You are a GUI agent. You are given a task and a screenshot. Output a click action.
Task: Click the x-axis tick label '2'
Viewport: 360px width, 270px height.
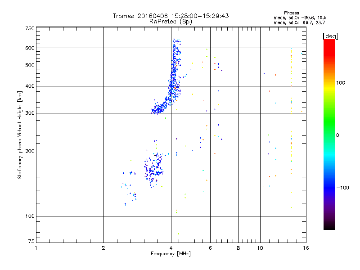tap(103, 248)
